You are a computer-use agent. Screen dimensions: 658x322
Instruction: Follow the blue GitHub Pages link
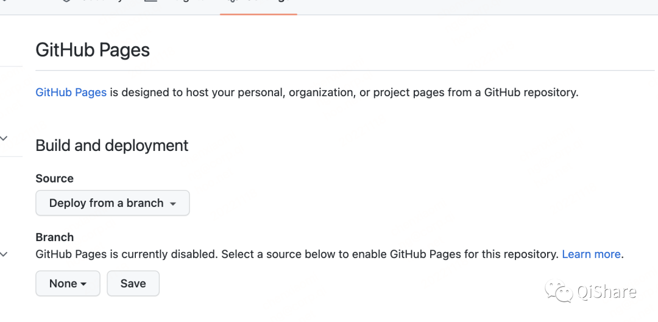tap(71, 93)
